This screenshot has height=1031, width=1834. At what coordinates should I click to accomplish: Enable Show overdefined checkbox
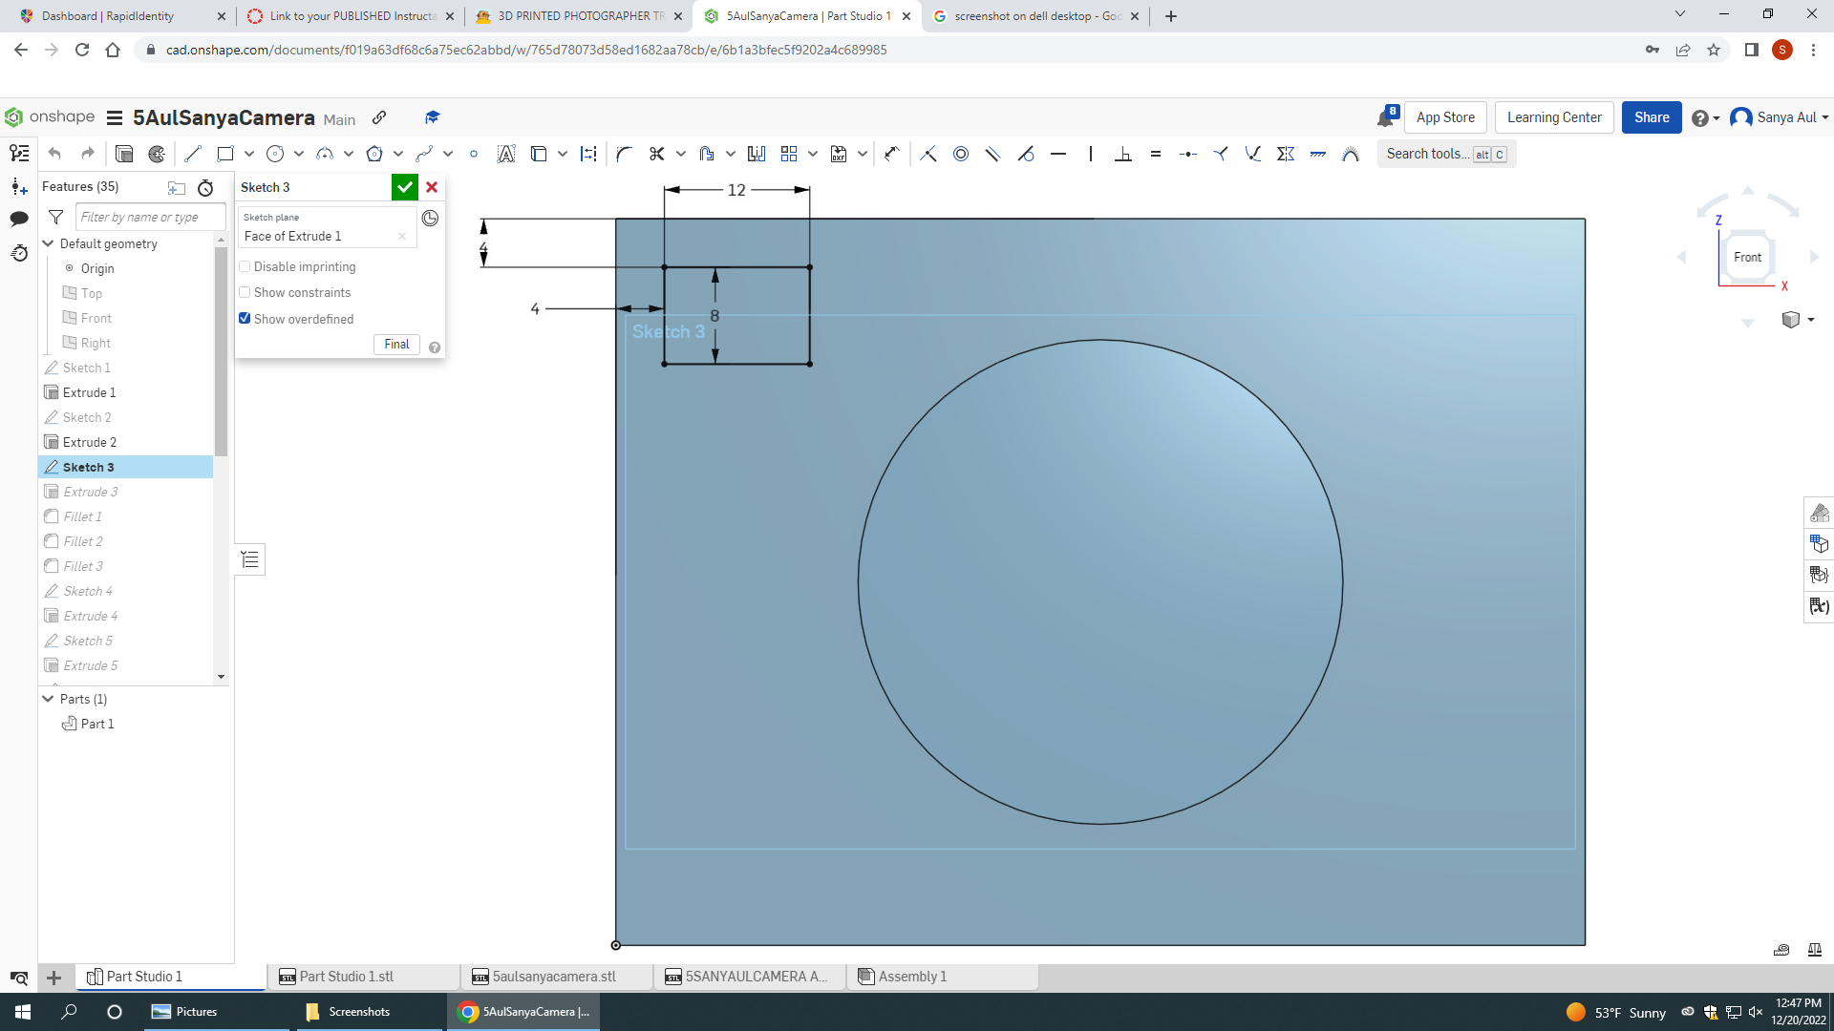tap(245, 317)
